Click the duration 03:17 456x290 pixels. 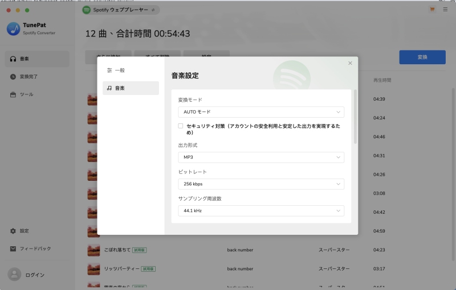click(379, 268)
